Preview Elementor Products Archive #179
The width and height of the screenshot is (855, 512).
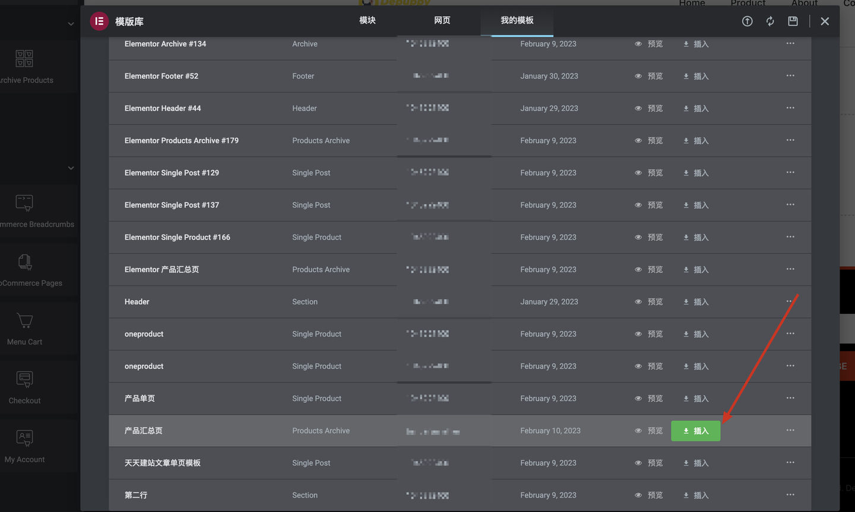(x=649, y=141)
